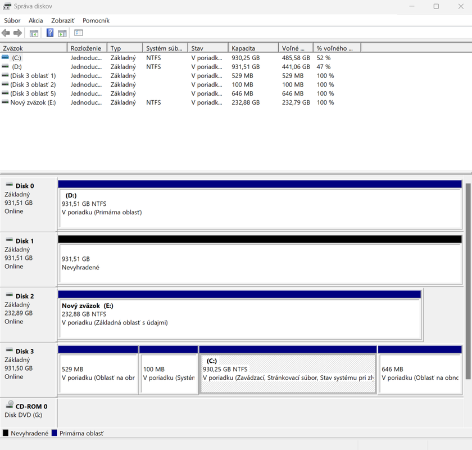Open the Súbor menu
The height and width of the screenshot is (450, 472).
[12, 20]
